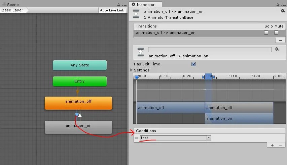287x165 pixels.
Task: Click the blue transition arrow below animation_off
Action: [x=77, y=115]
